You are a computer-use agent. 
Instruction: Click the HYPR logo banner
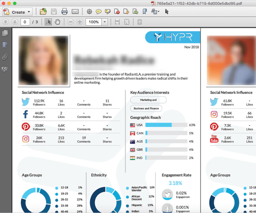173,37
